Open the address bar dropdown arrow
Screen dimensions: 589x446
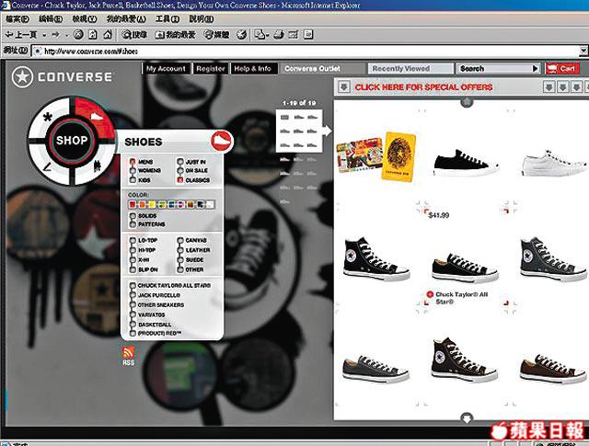(583, 51)
